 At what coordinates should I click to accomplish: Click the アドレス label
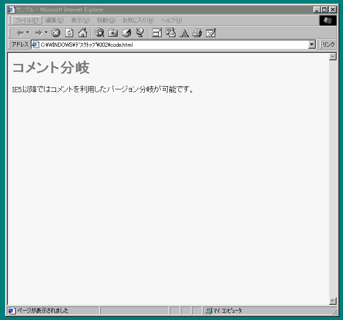20,44
